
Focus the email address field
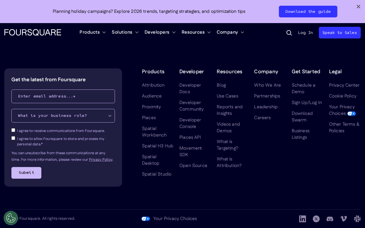click(63, 96)
